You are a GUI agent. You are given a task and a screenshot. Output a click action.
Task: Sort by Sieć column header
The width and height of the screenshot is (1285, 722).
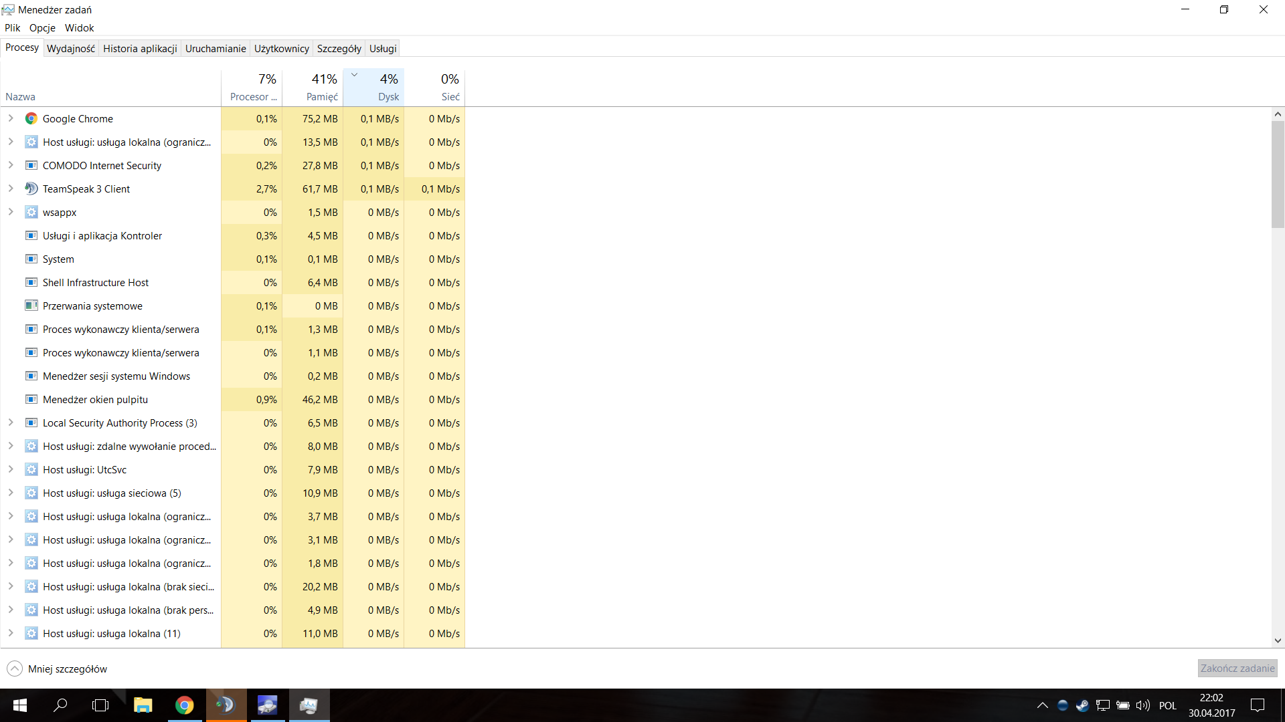point(434,88)
